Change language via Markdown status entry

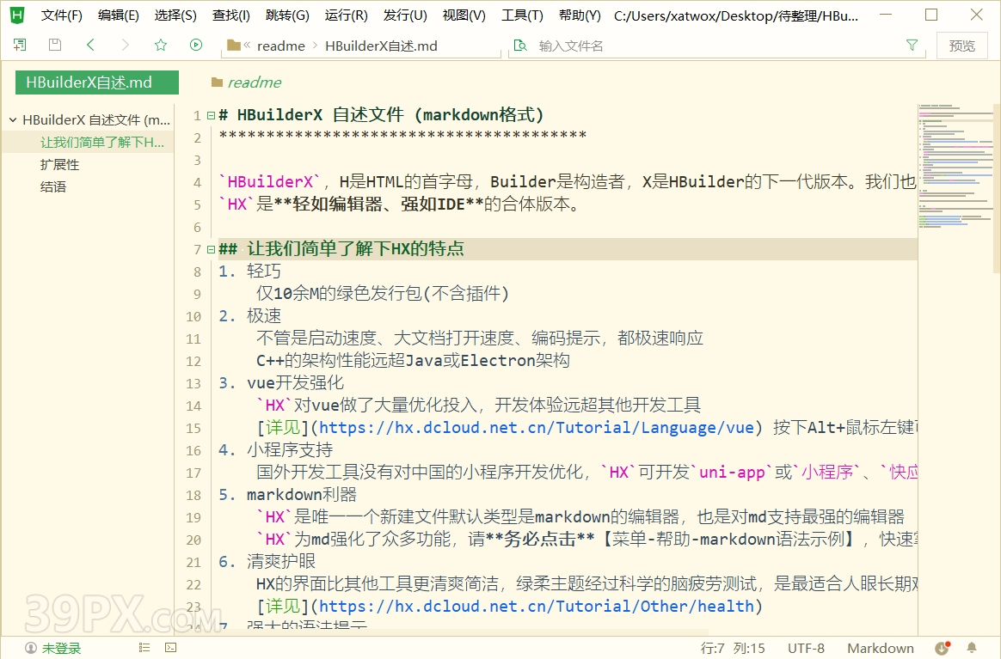pyautogui.click(x=881, y=648)
